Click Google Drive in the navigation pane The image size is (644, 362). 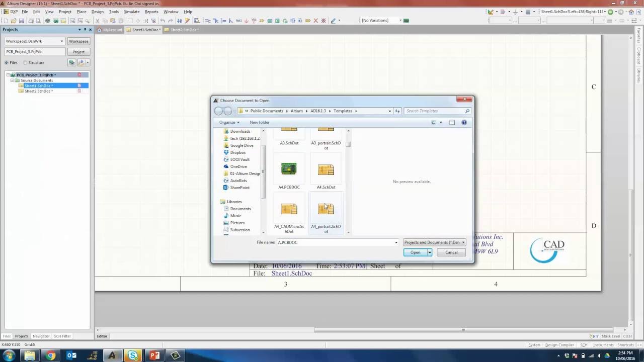(242, 145)
